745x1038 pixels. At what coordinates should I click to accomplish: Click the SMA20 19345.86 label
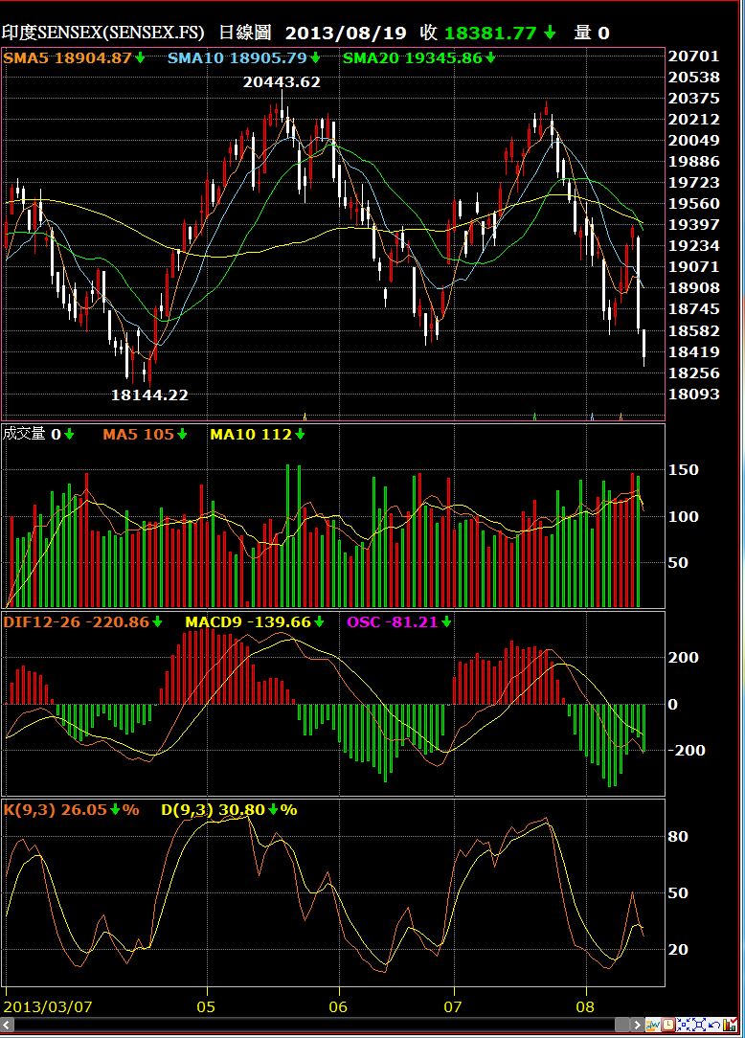pyautogui.click(x=413, y=57)
